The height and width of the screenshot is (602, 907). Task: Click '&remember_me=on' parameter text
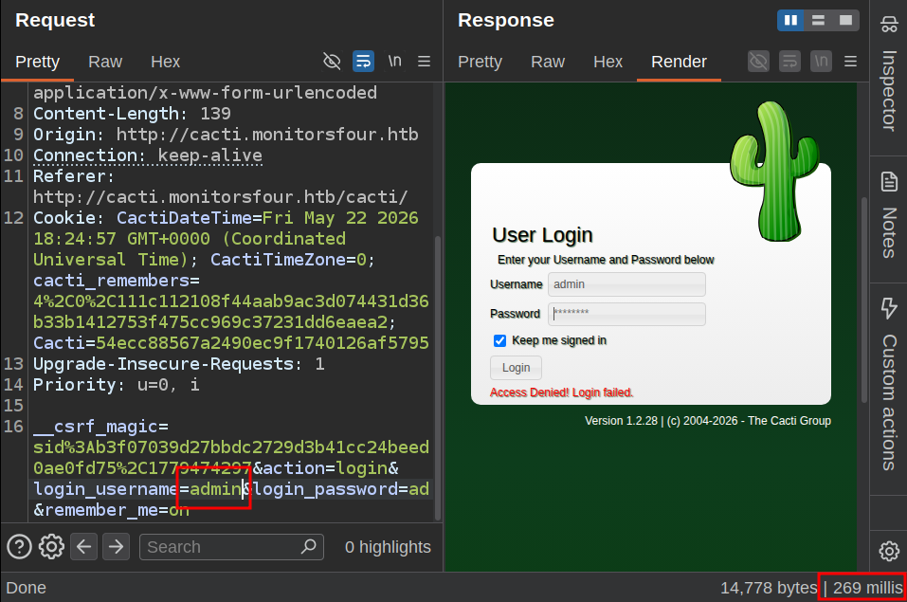point(111,510)
